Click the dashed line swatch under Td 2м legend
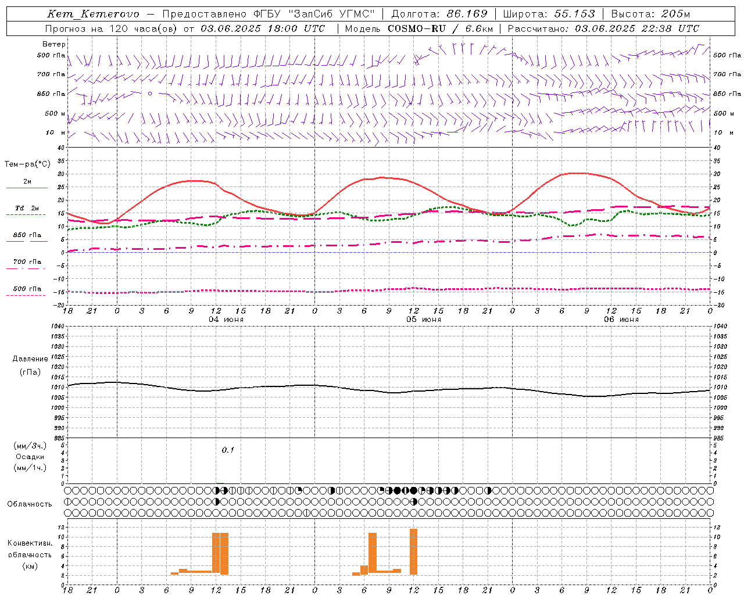Viewport: 744px width, 595px height. tap(26, 215)
